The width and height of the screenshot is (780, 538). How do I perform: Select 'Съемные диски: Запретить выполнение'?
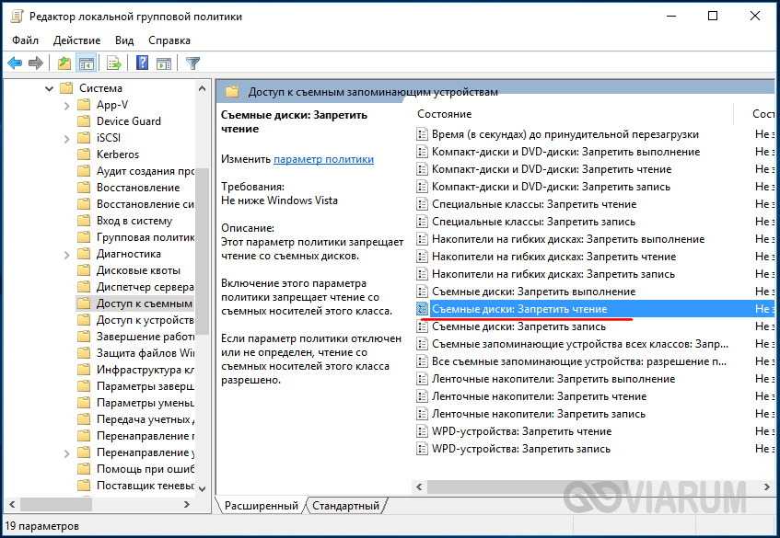[533, 292]
